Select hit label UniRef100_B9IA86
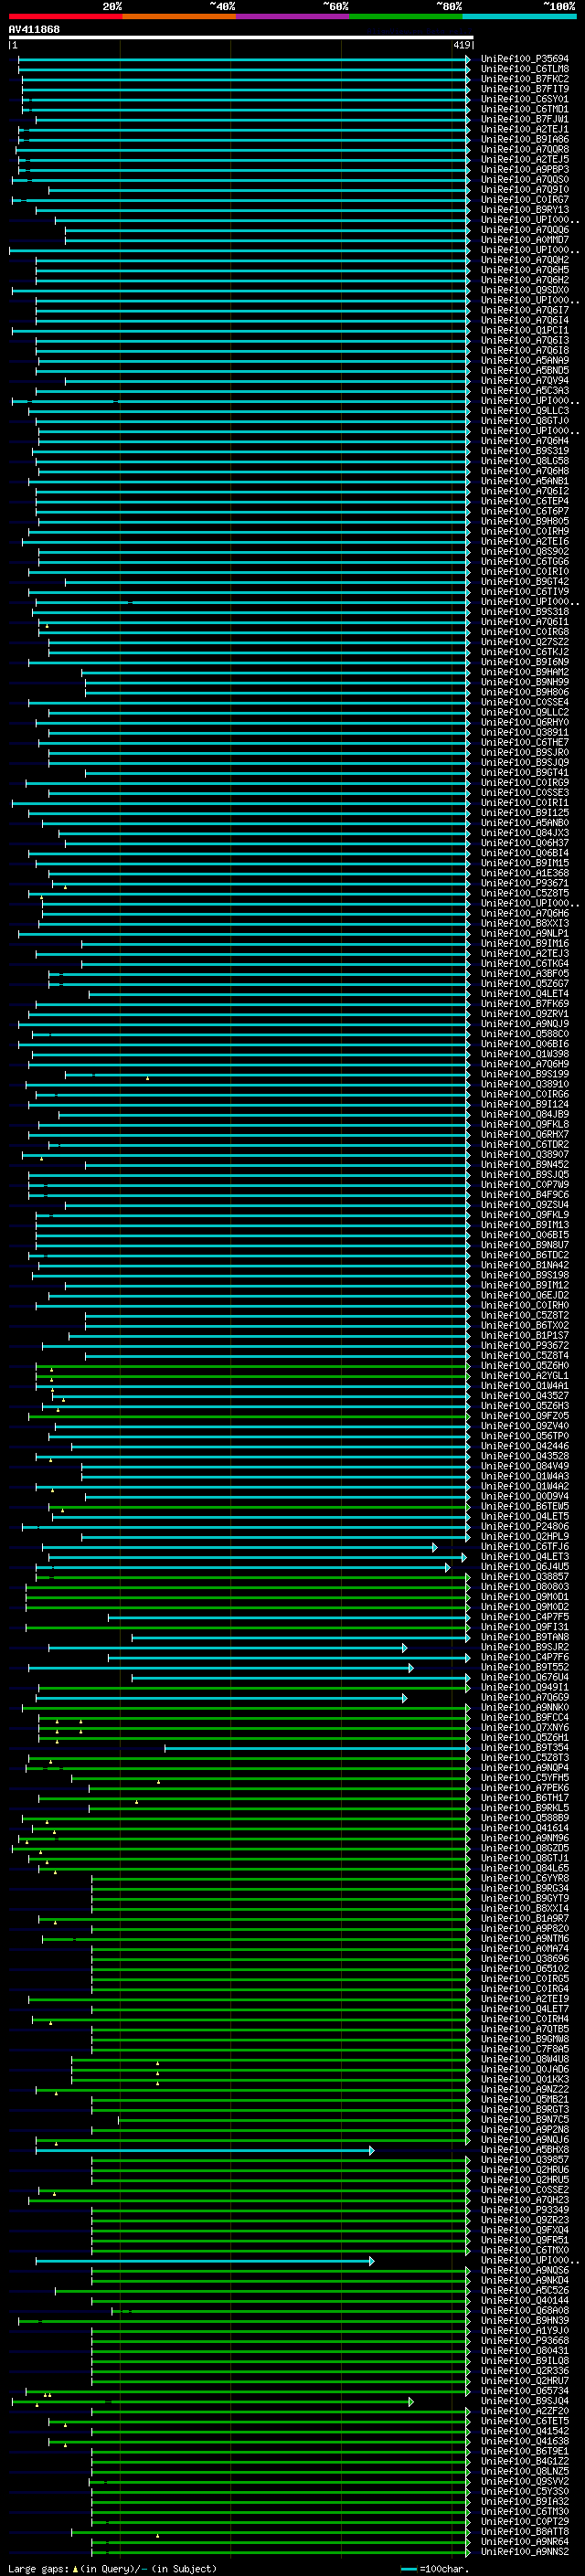The height and width of the screenshot is (2576, 585). tap(524, 139)
